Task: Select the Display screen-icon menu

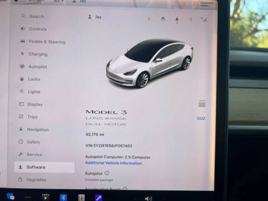Action: 31,104
